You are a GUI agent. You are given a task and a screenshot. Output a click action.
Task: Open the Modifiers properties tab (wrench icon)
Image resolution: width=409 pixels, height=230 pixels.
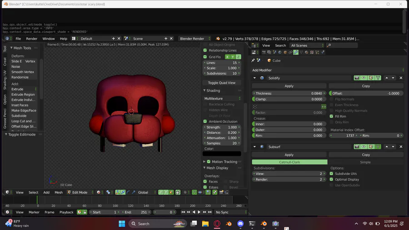coord(296,52)
